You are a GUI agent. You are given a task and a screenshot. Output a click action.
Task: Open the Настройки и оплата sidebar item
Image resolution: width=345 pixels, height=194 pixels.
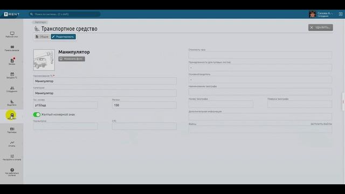(x=12, y=157)
